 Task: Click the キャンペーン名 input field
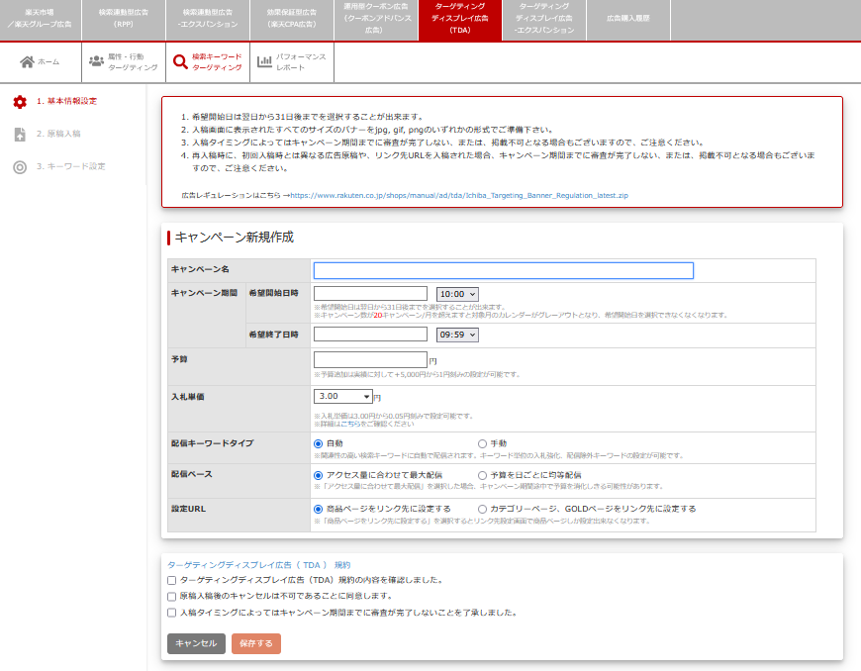tap(503, 270)
